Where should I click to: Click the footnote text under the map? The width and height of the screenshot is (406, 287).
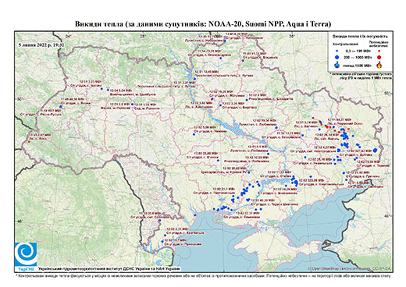[203, 275]
